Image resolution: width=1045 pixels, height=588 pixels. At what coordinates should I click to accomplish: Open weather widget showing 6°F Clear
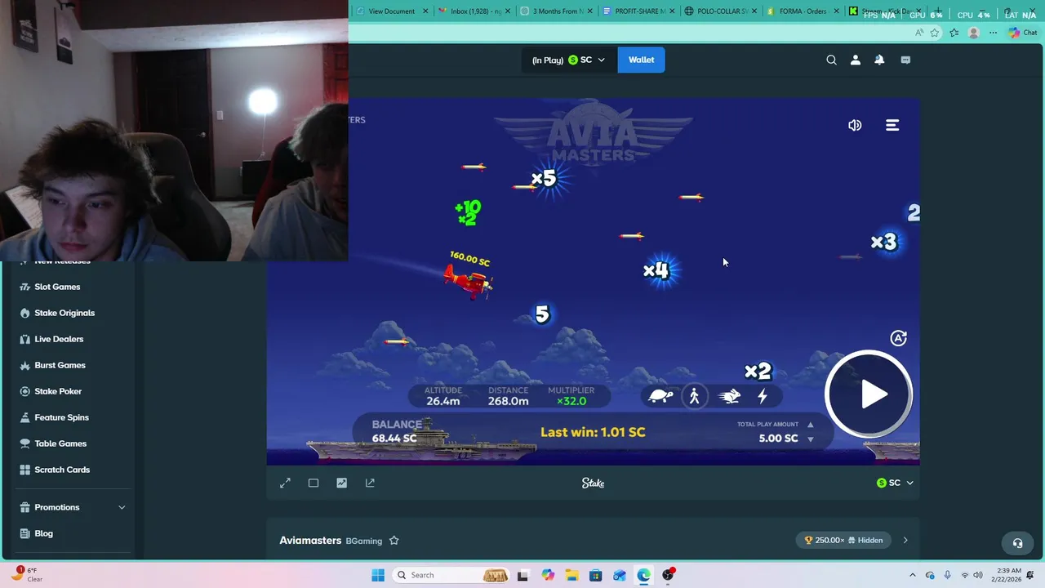26,574
